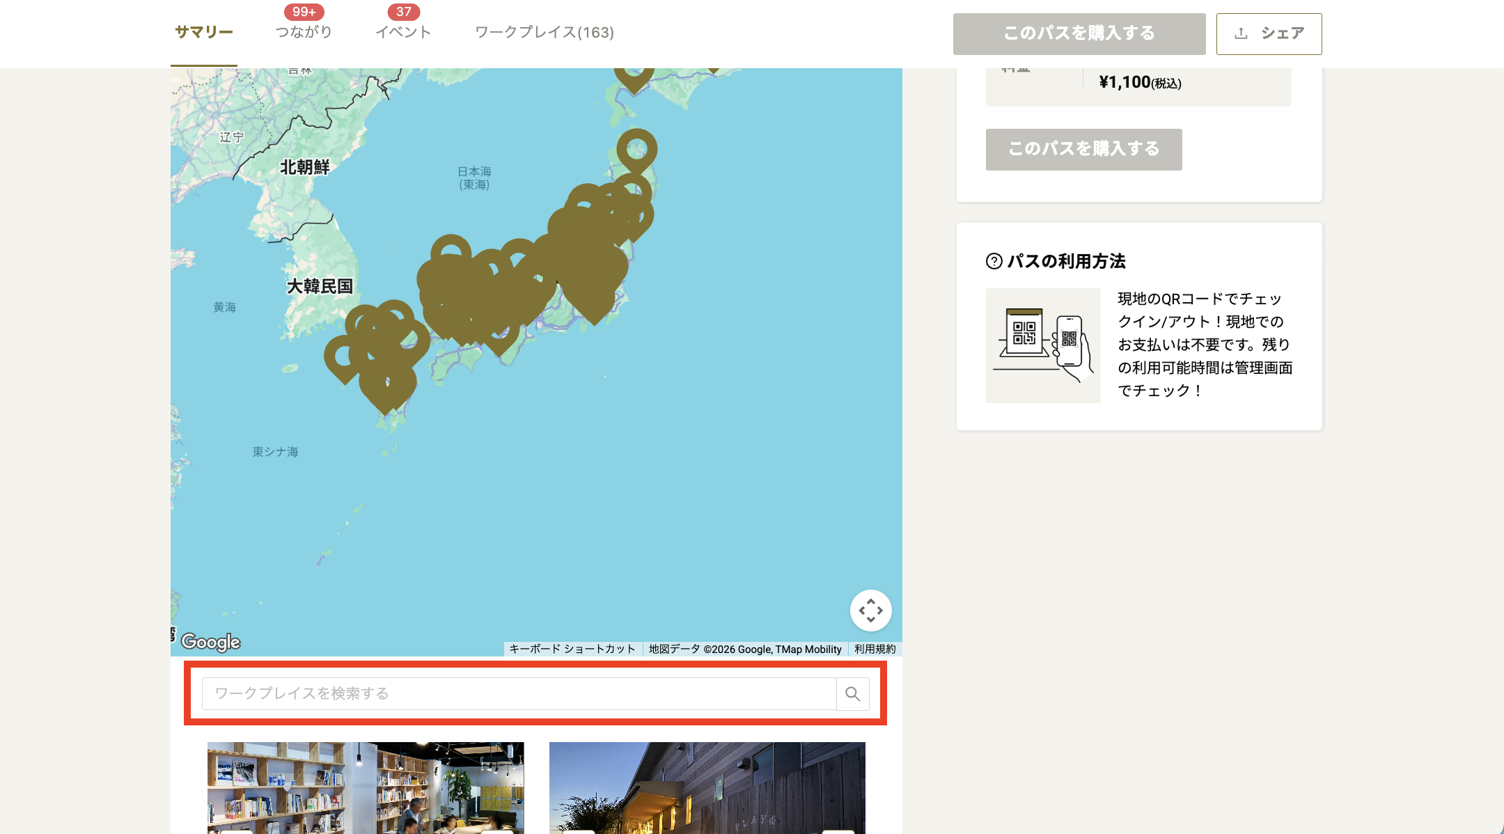This screenshot has height=834, width=1504.
Task: Click the キーボード ショートカット link
Action: [x=571, y=649]
